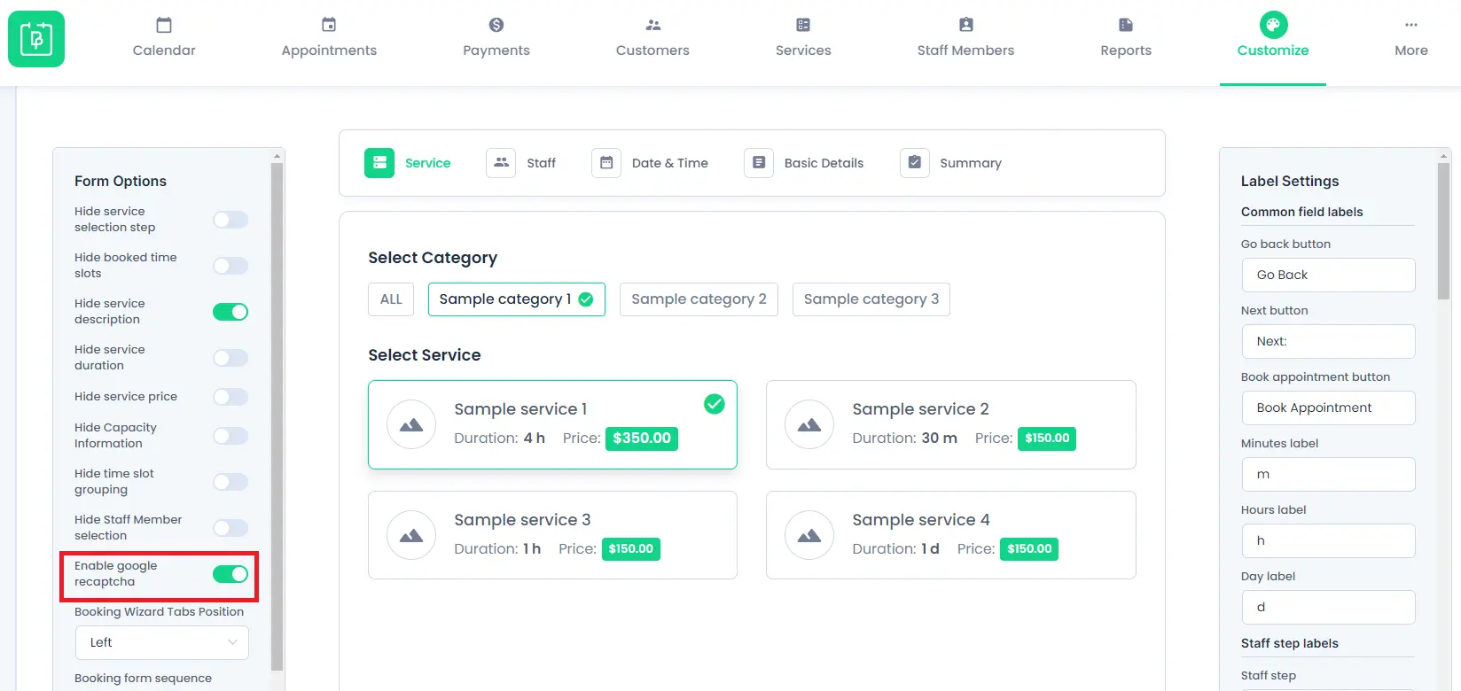Image resolution: width=1461 pixels, height=691 pixels.
Task: Select the Sample category 2 button
Action: (699, 299)
